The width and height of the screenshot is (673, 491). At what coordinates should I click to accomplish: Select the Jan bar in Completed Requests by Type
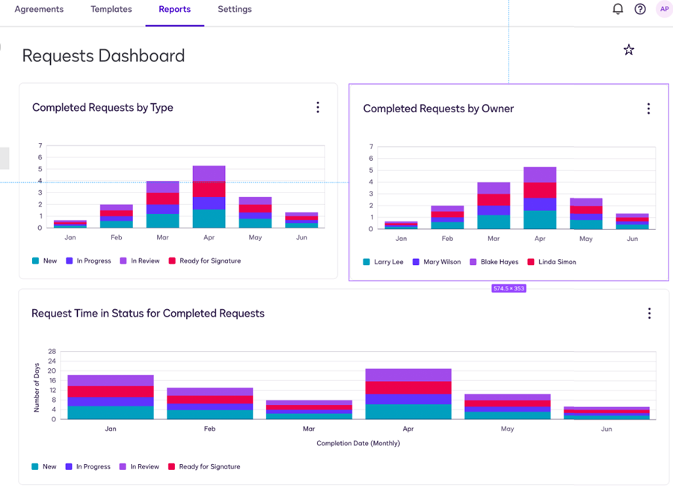click(70, 224)
